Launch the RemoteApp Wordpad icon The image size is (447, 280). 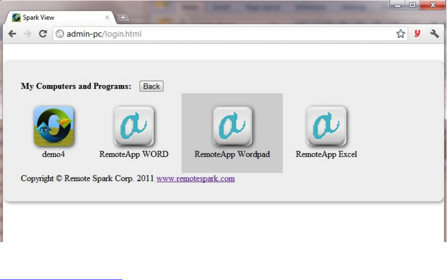[x=232, y=126]
